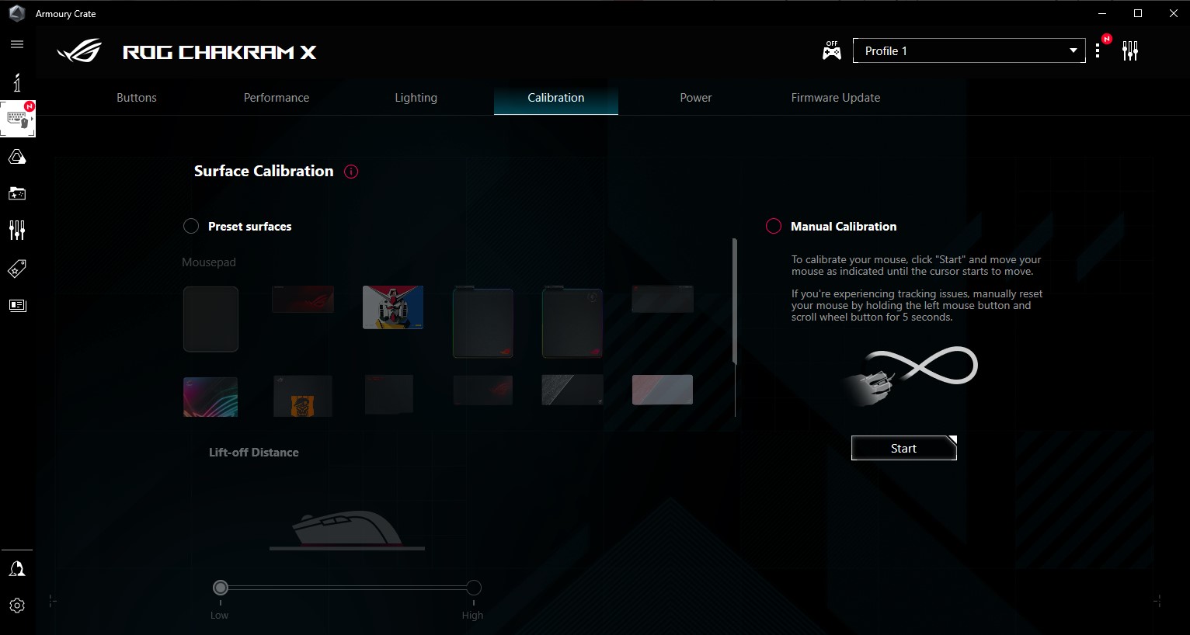Click the 'Mousepad' heading text
The height and width of the screenshot is (635, 1190).
(x=209, y=262)
